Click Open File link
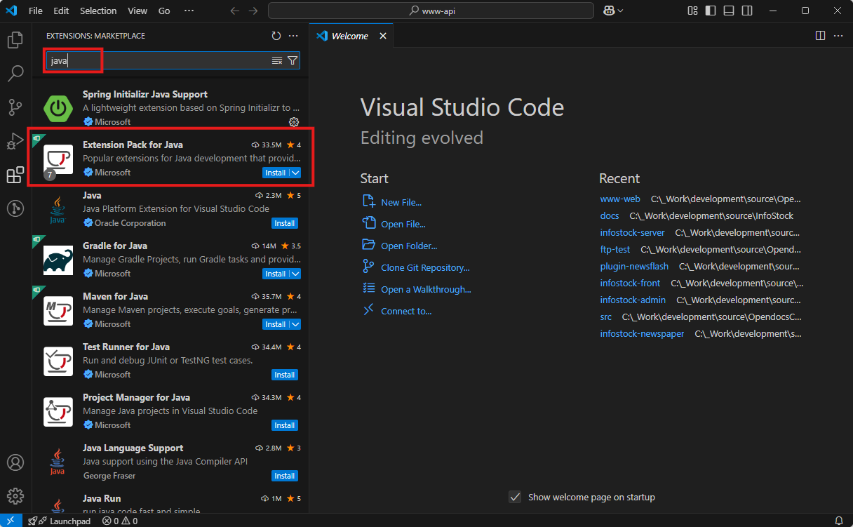The width and height of the screenshot is (853, 527). pyautogui.click(x=403, y=224)
